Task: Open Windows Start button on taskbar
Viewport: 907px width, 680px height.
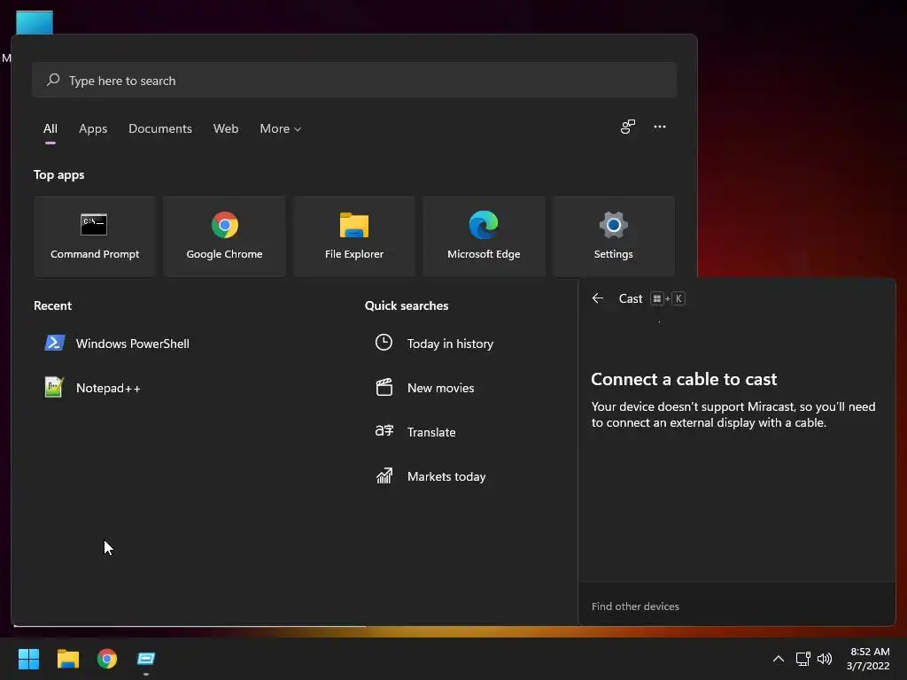Action: [x=28, y=659]
